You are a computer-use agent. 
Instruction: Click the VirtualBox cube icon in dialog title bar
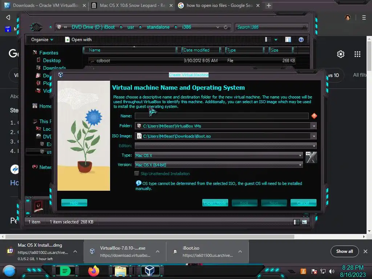[x=61, y=75]
